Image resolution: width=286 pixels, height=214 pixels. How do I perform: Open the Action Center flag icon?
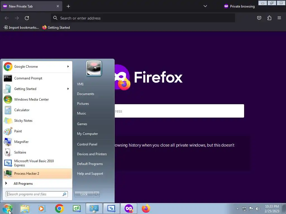251,209
